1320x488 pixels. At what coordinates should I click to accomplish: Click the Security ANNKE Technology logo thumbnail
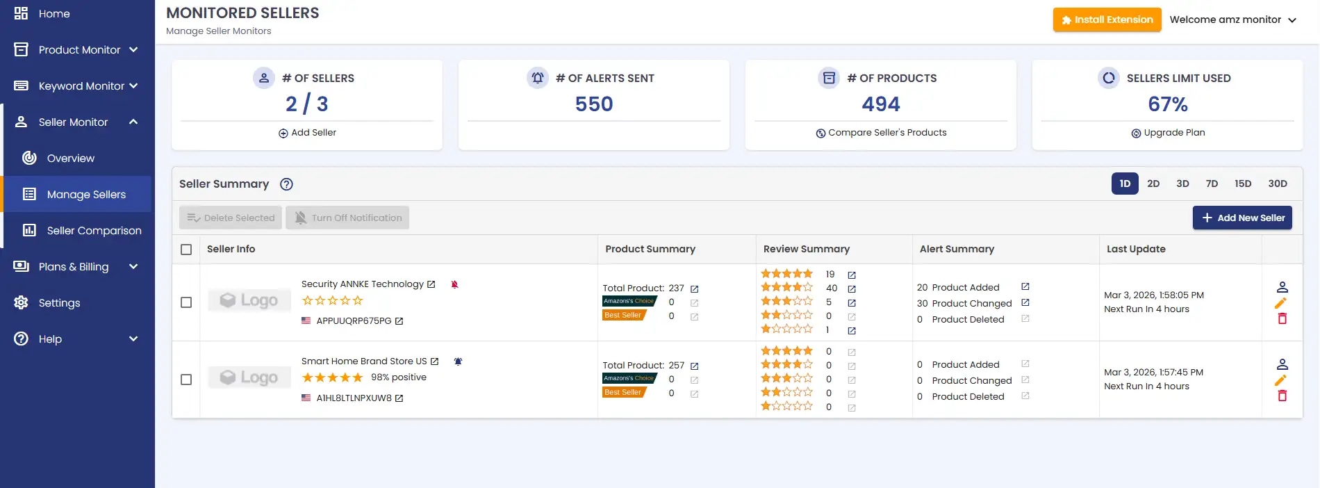(249, 300)
